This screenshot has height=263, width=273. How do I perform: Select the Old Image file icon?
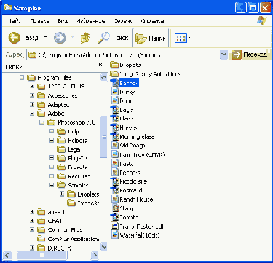coord(115,146)
